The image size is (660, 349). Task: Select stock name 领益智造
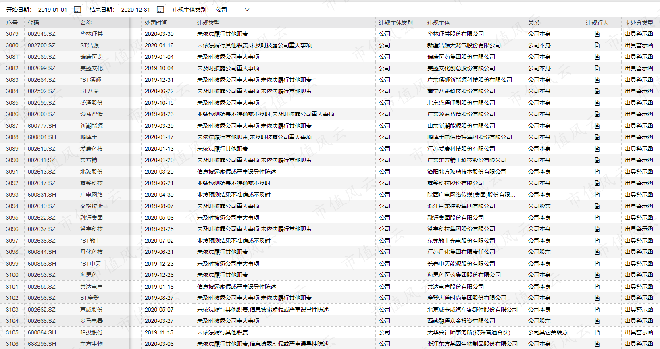[92, 114]
